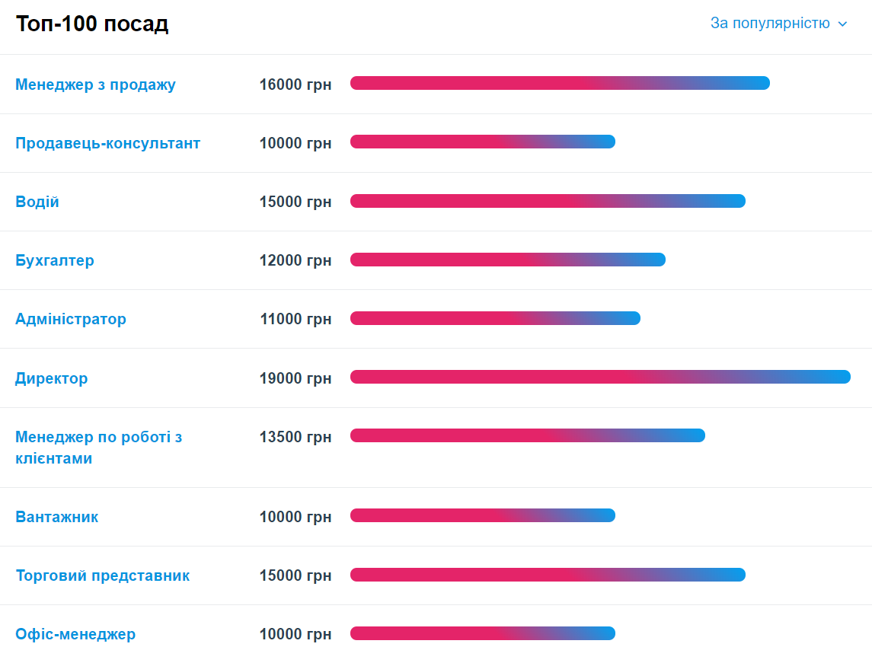Click the '19000 грн' salary value
This screenshot has height=647, width=872.
pos(295,378)
